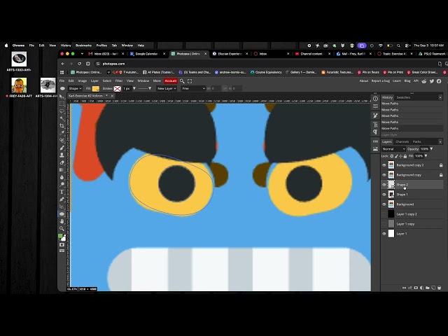The image size is (448, 336).
Task: Select the Path Select tool
Action: (x=62, y=206)
